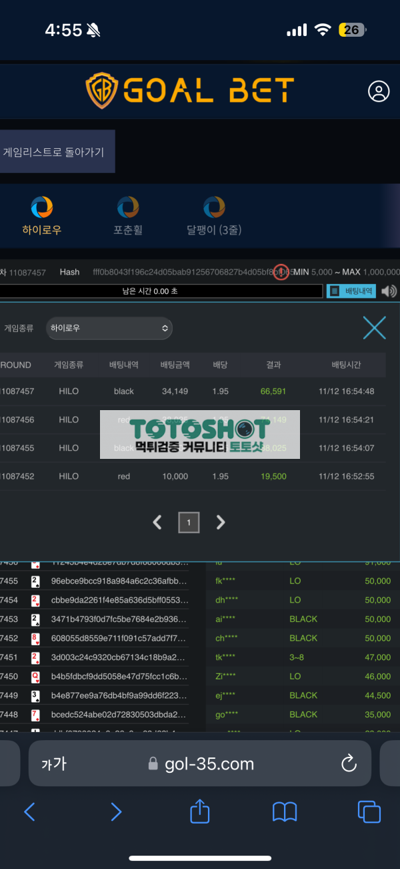Open the user profile account icon
The width and height of the screenshot is (400, 869).
click(x=379, y=92)
